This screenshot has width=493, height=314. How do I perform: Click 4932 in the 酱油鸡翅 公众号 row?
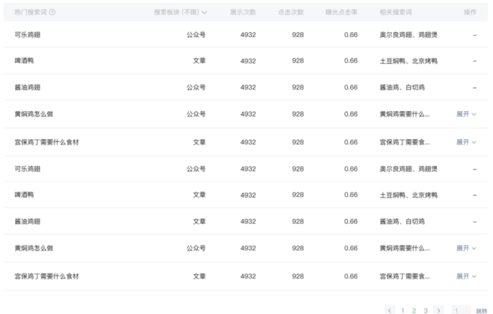click(248, 87)
